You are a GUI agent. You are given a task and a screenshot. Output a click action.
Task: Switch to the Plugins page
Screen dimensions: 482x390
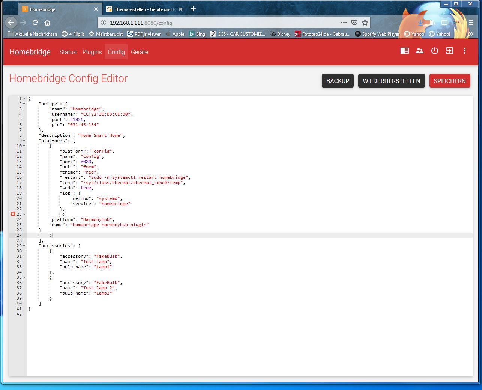pos(92,52)
